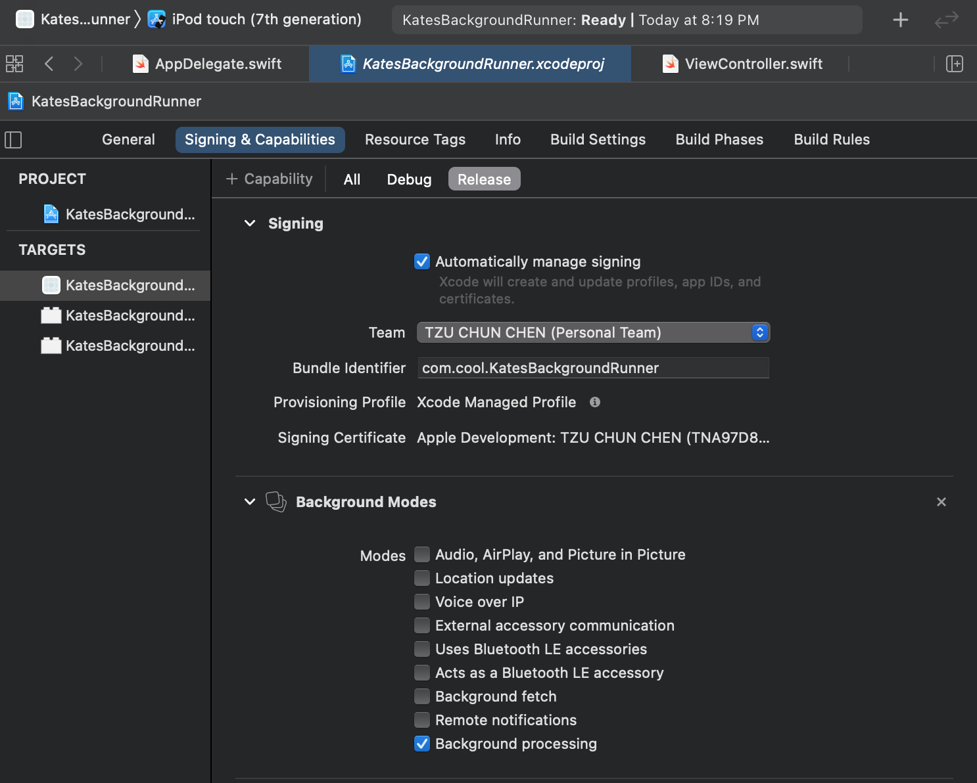
Task: Enable Acts as a Bluetooth LE accessory
Action: coord(422,673)
